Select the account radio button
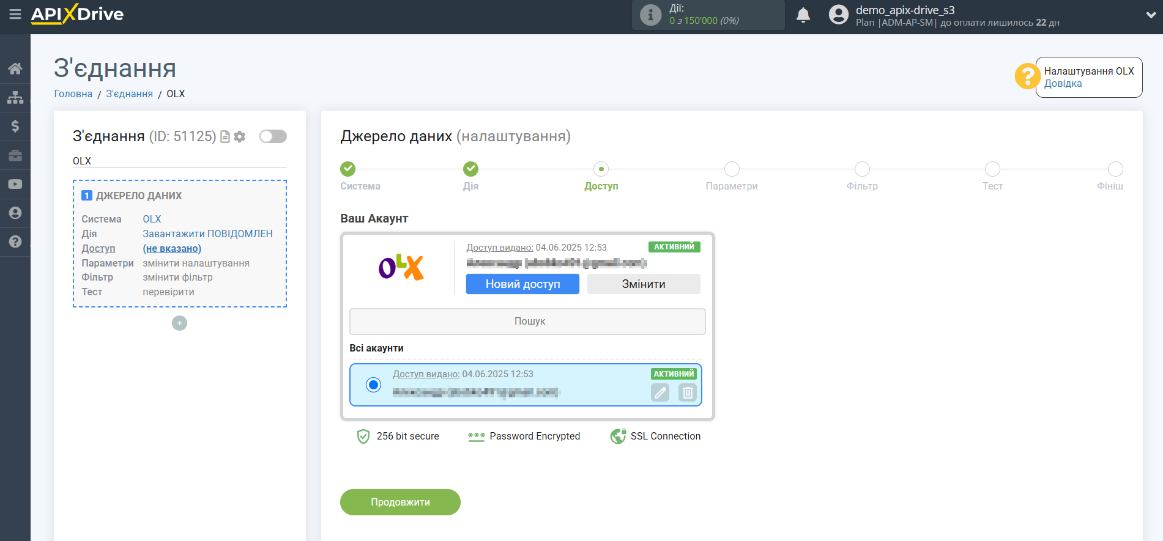 [373, 385]
